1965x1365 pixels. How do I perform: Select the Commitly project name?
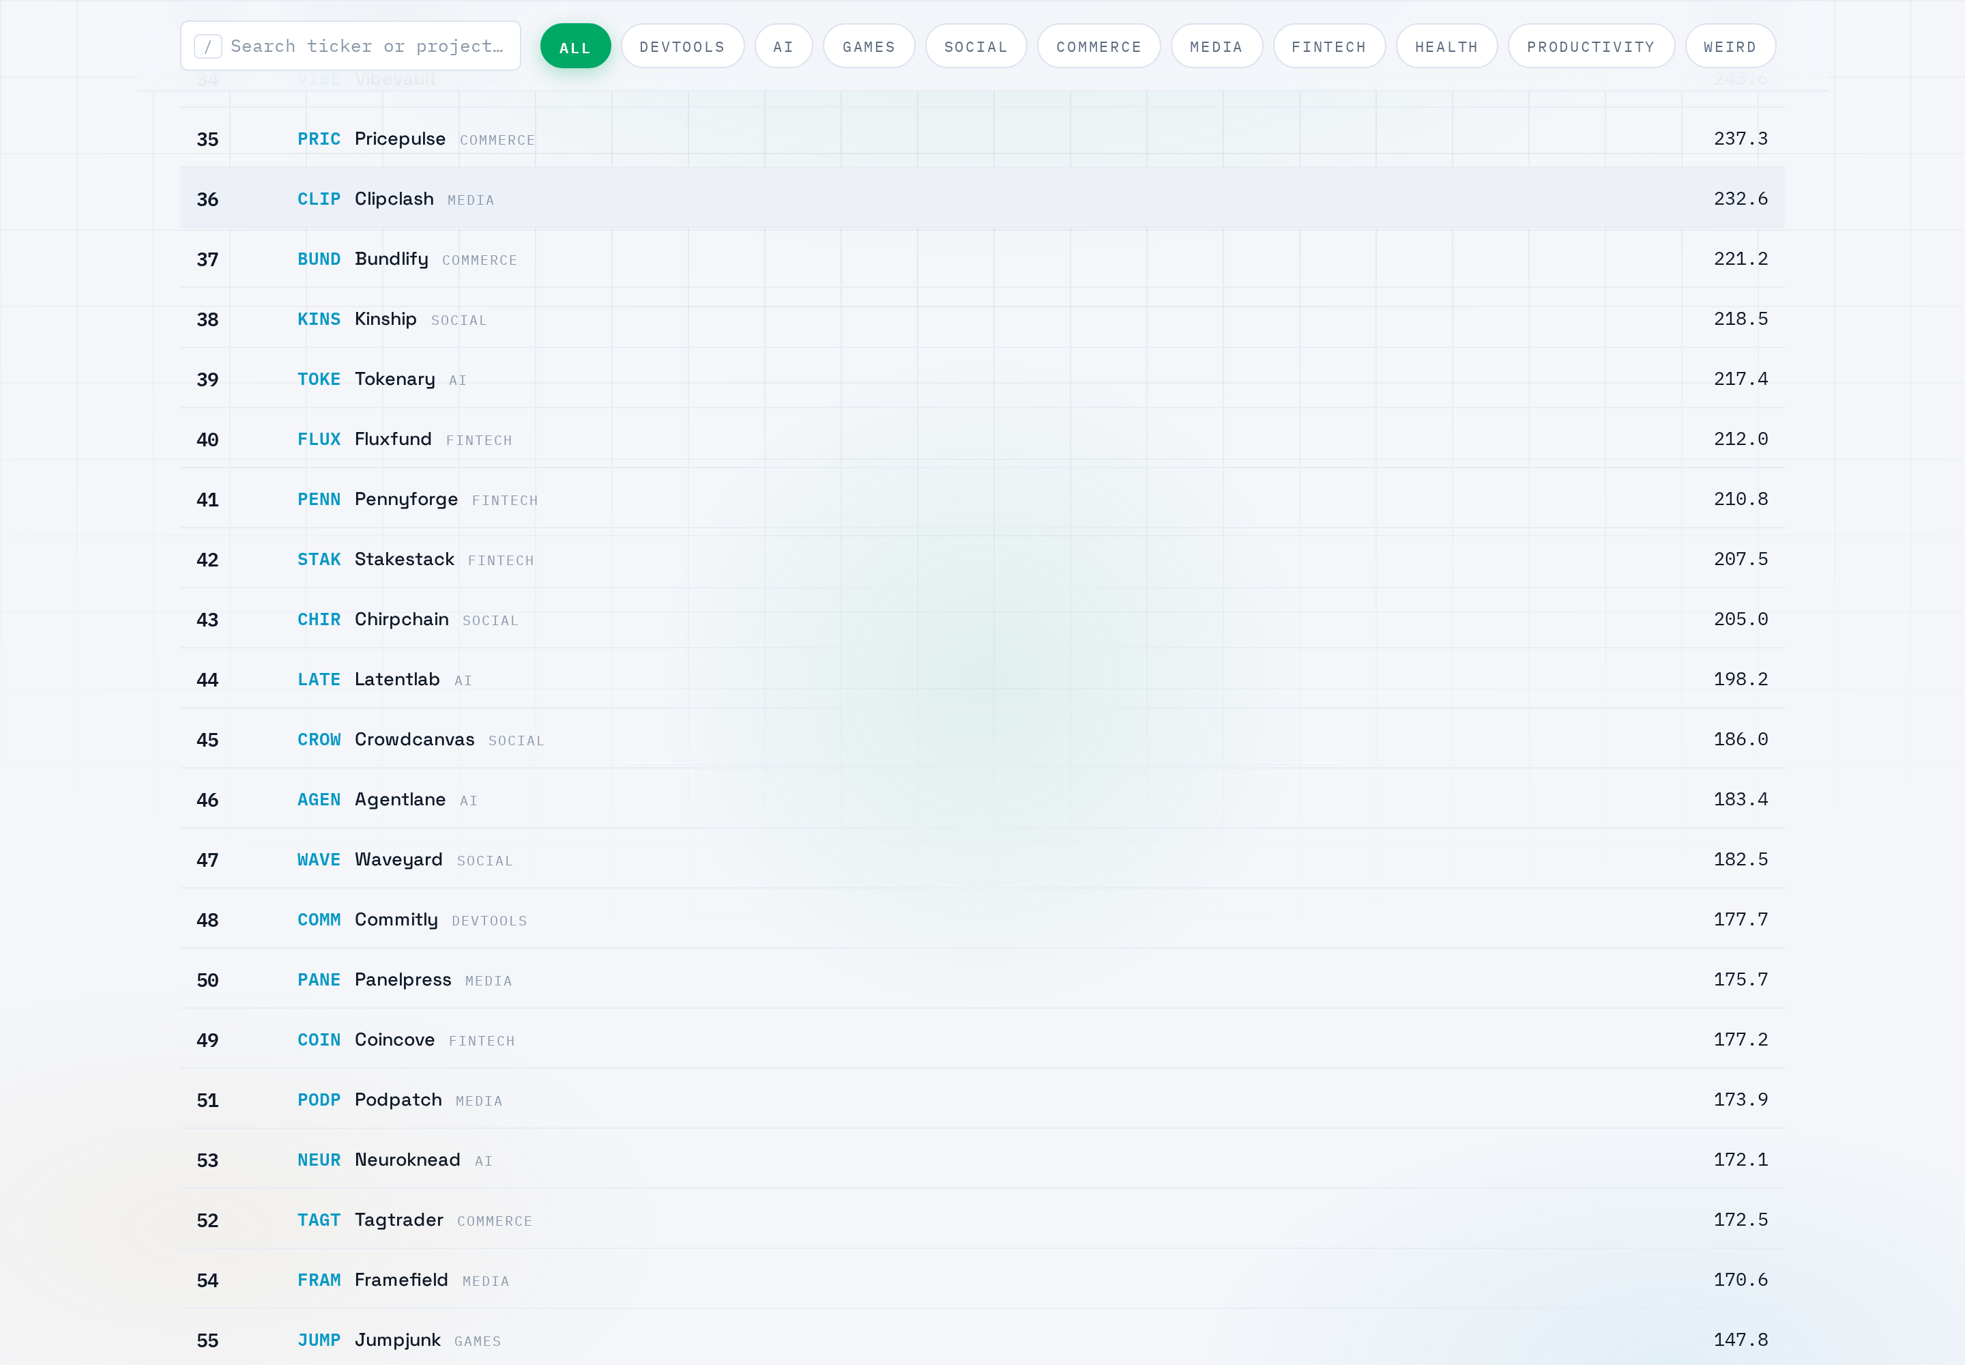pos(396,919)
